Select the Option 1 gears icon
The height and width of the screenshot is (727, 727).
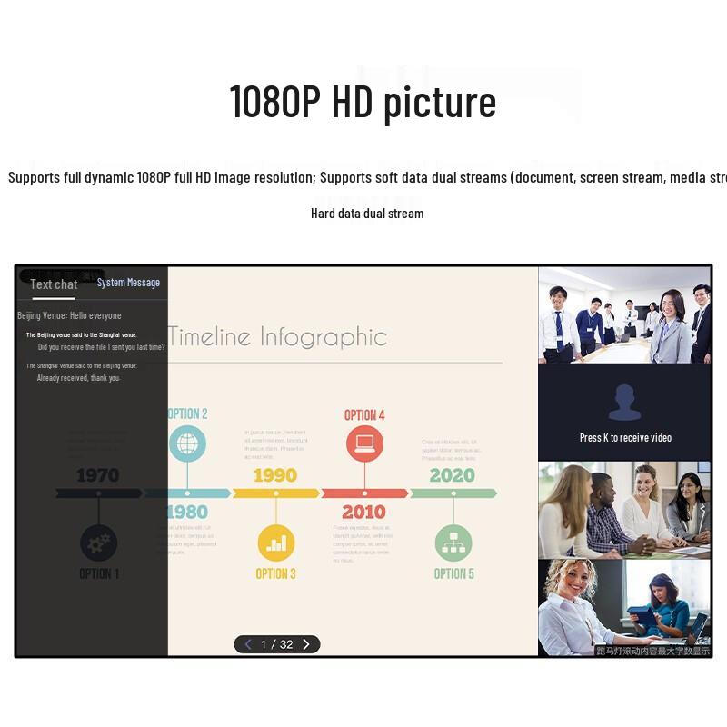98,543
